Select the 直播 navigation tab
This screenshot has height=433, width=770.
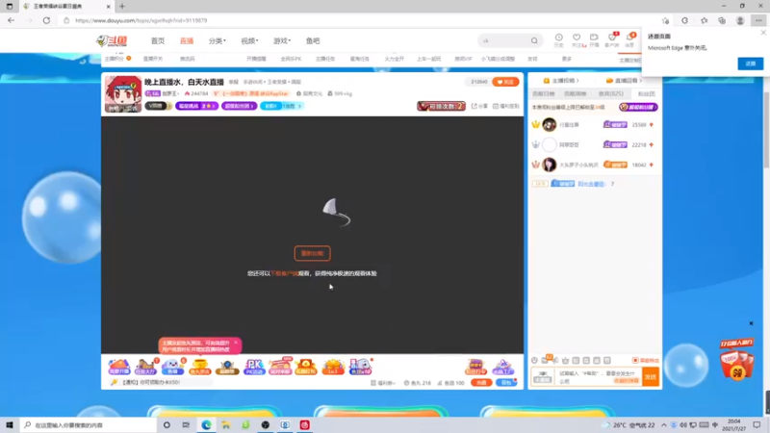click(187, 40)
